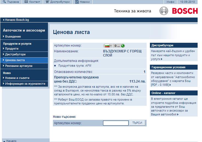
Task: Expand the Продукти sidebar item
Action: (x=12, y=49)
